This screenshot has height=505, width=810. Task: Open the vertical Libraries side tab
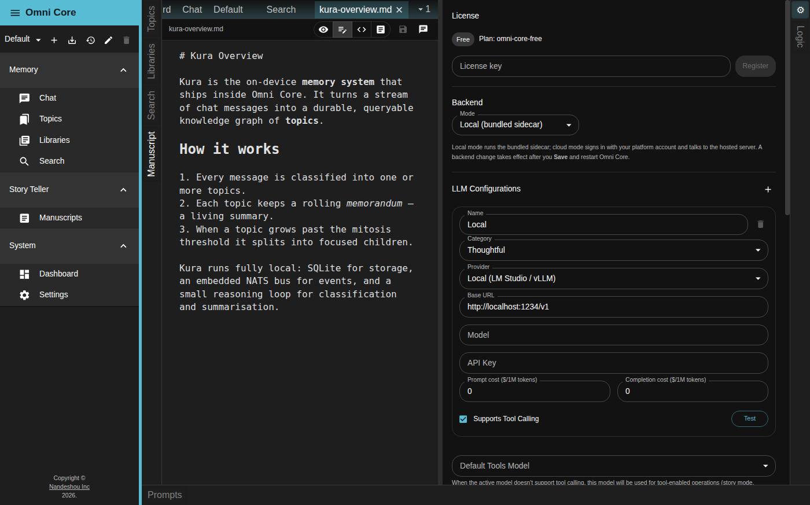tap(152, 61)
